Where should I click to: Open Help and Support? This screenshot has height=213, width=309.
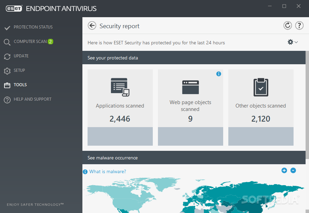pyautogui.click(x=33, y=99)
